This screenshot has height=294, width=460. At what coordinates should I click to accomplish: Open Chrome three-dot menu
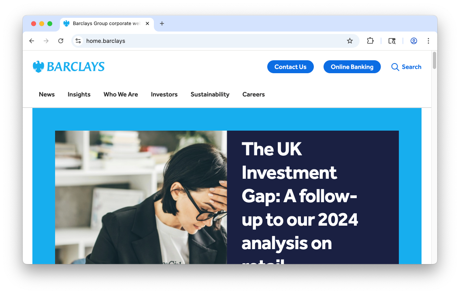pyautogui.click(x=428, y=41)
